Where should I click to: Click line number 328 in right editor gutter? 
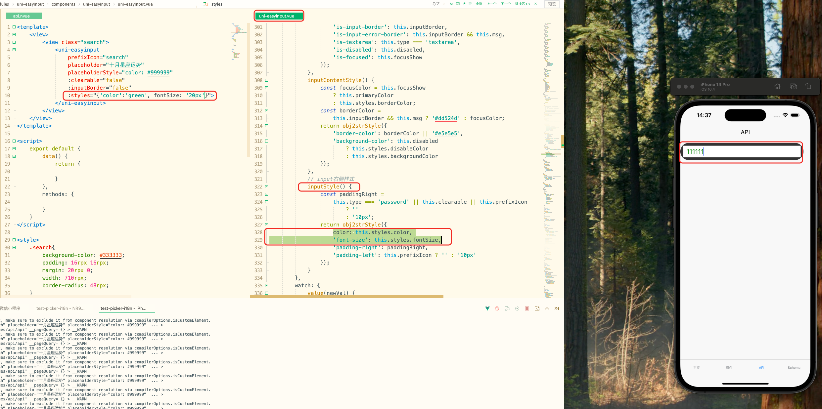click(x=258, y=232)
